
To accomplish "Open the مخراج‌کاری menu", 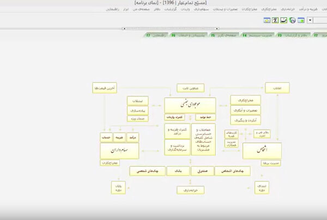I will [269, 9].
